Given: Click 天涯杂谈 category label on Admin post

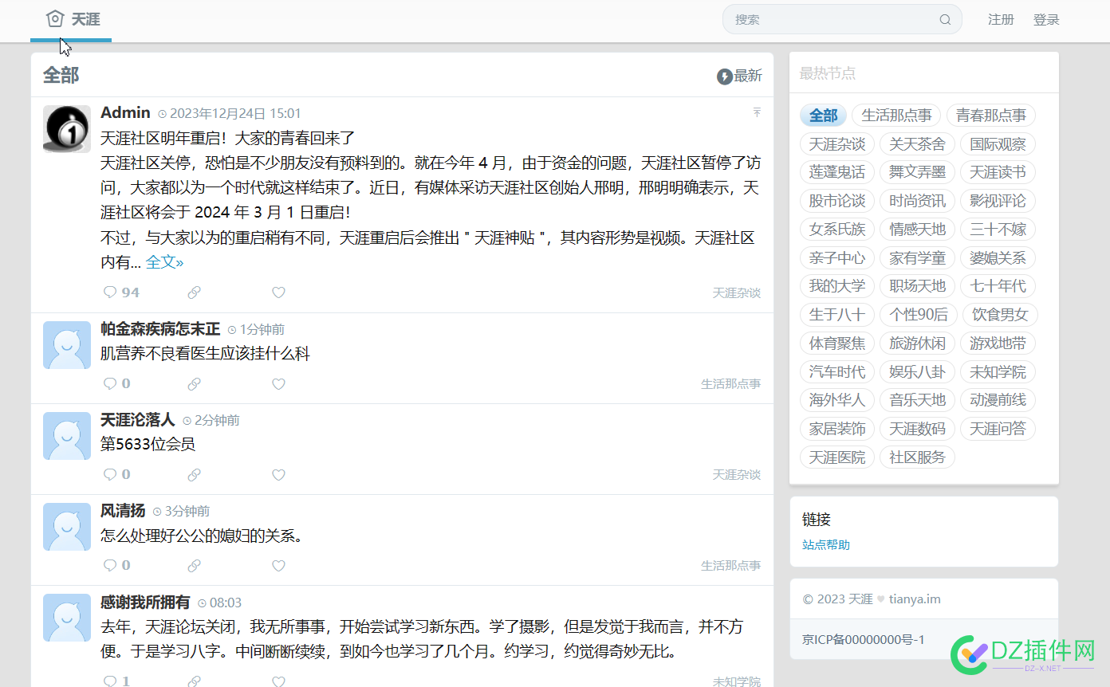Looking at the screenshot, I should click(x=737, y=293).
